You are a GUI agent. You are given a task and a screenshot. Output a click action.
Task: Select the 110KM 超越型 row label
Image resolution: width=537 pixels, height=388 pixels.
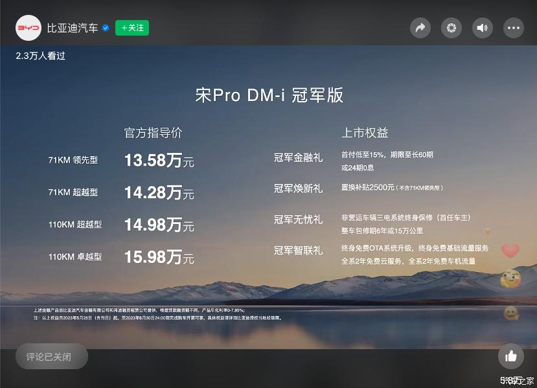(x=75, y=224)
